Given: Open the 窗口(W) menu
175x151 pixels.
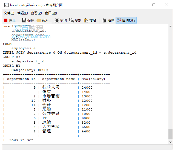Looking at the screenshot, I should 51,13.
